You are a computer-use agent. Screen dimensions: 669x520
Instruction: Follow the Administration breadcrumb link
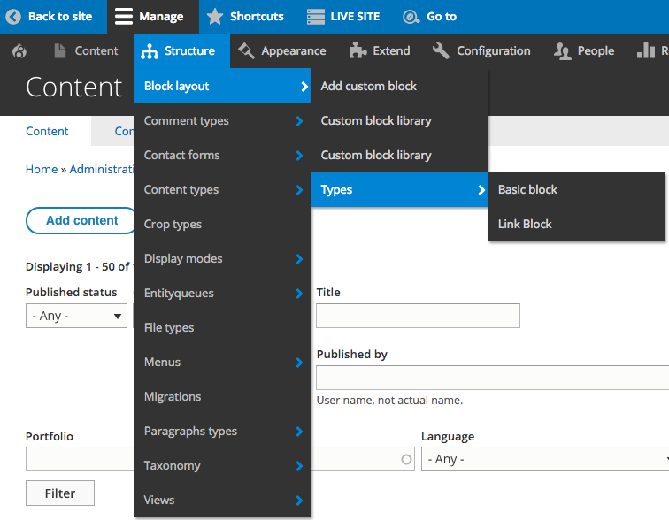[102, 169]
